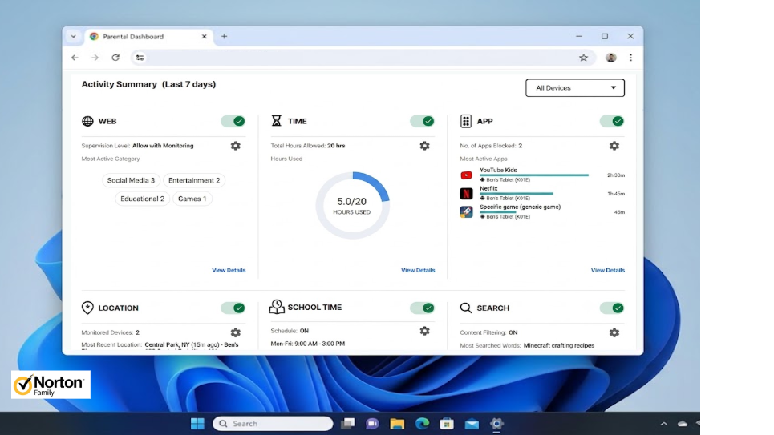Screen dimensions: 774x435
Task: Select Entertainment 2 category chip
Action: click(x=194, y=180)
